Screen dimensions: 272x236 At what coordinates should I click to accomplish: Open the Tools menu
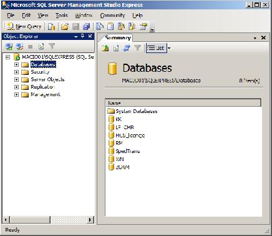[x=62, y=15]
